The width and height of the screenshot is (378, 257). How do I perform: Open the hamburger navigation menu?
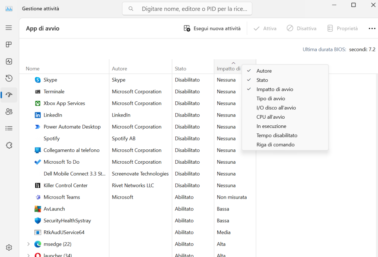[9, 28]
